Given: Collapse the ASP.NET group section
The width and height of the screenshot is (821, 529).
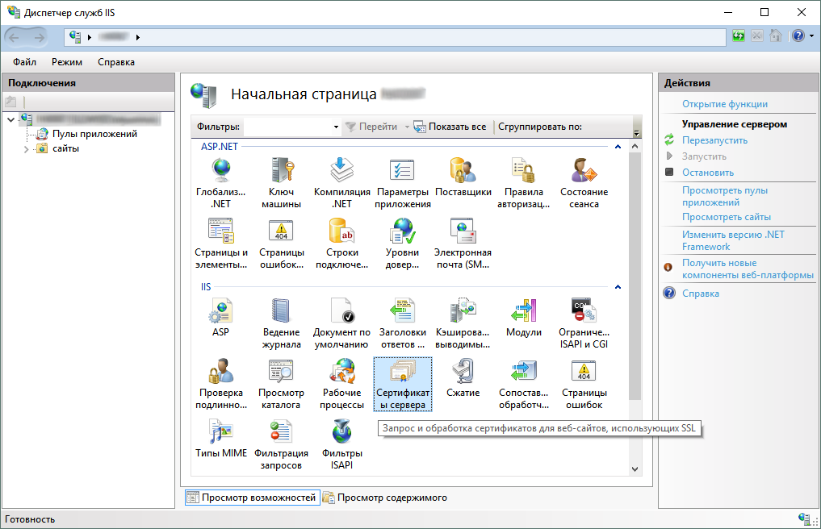Looking at the screenshot, I should 618,147.
